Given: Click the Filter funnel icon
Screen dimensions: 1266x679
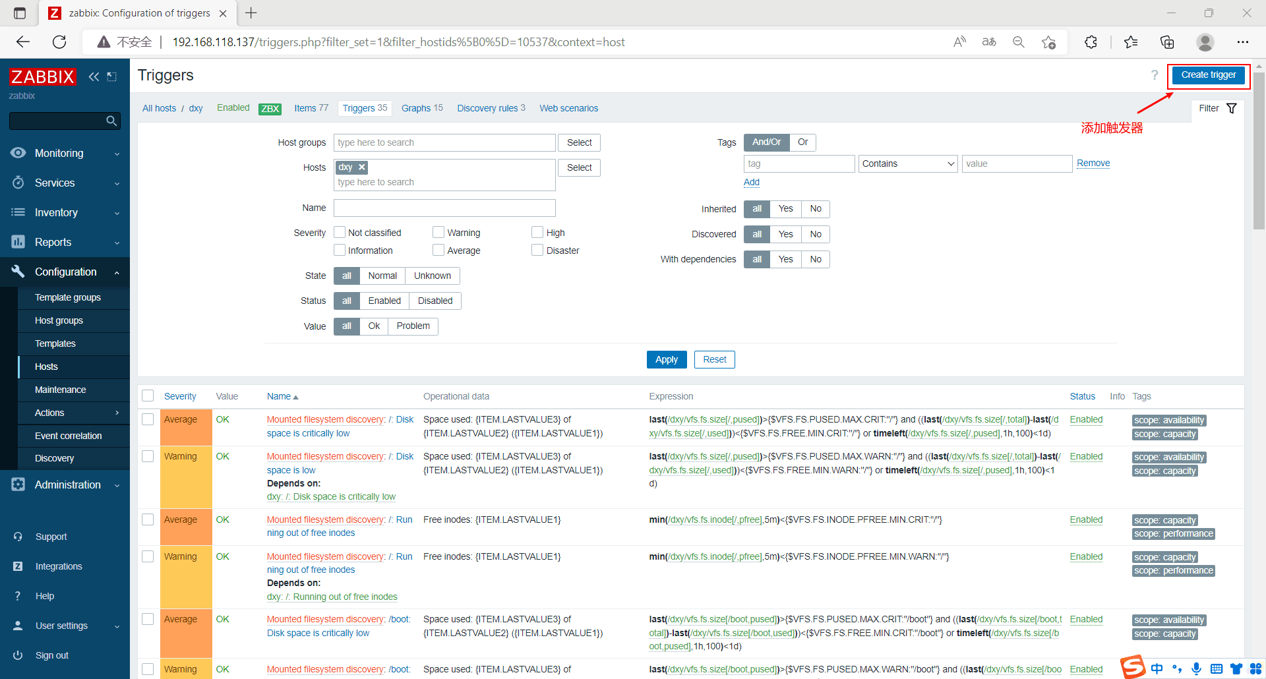Looking at the screenshot, I should pos(1232,108).
